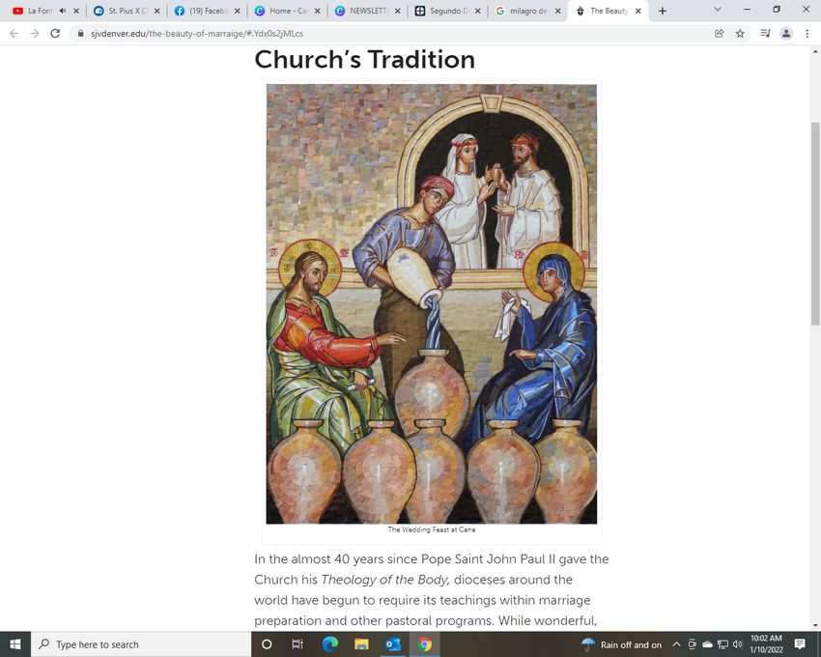
Task: Open File Explorer from the taskbar
Action: [x=361, y=644]
